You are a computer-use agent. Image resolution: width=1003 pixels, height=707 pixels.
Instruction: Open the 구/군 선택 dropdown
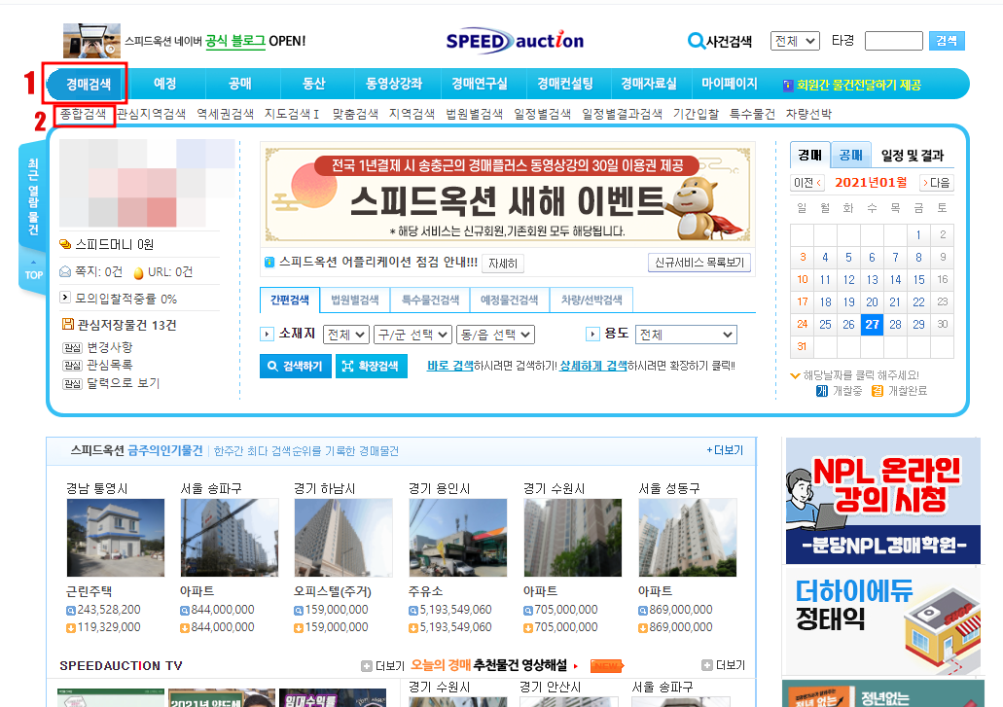pyautogui.click(x=413, y=335)
